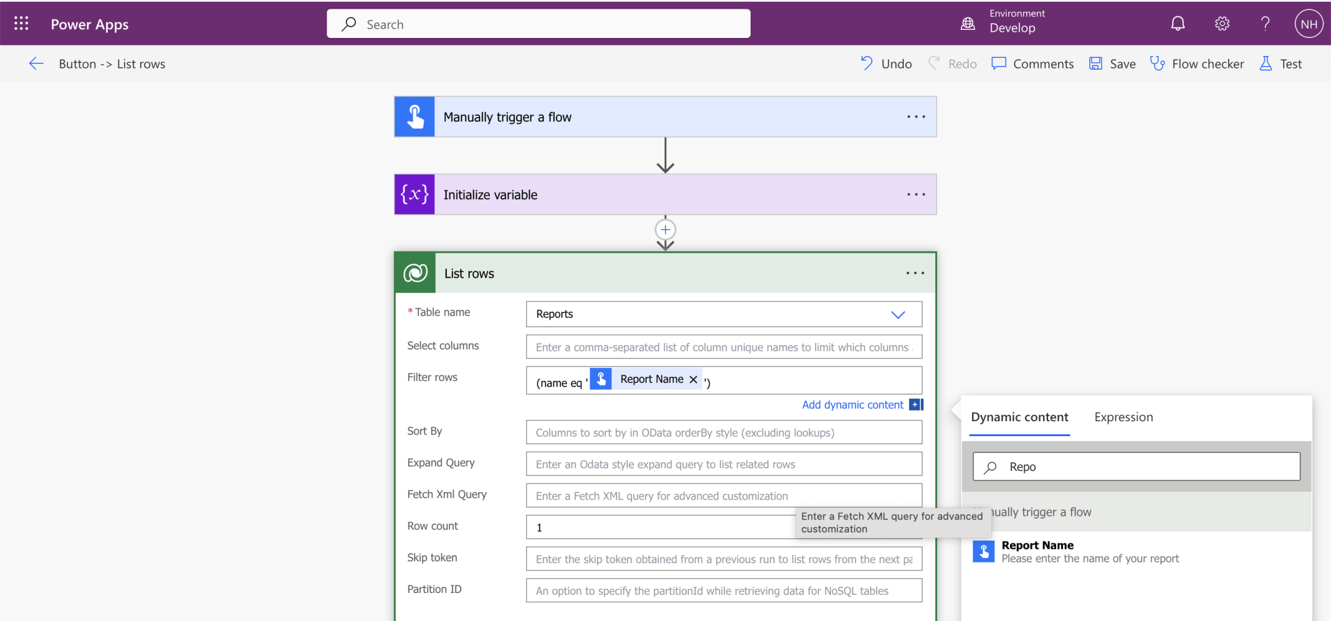Click the flow name Button -> List rows
This screenshot has width=1331, height=621.
pyautogui.click(x=112, y=63)
